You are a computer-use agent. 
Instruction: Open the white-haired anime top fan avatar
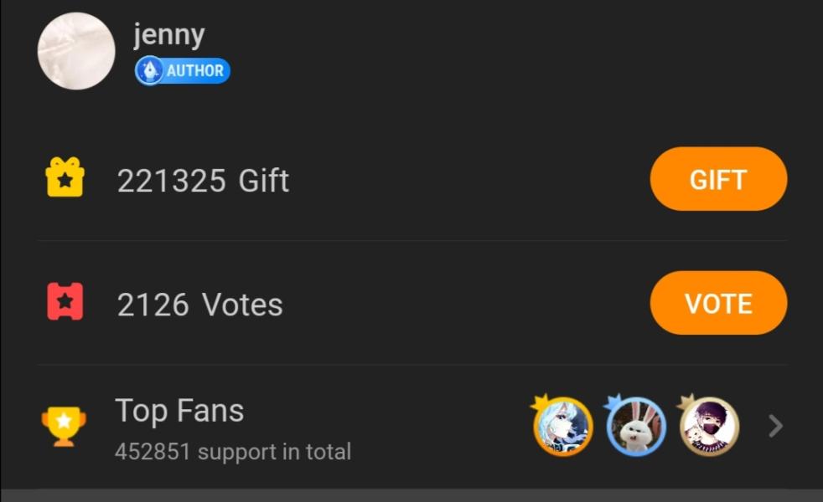point(564,428)
